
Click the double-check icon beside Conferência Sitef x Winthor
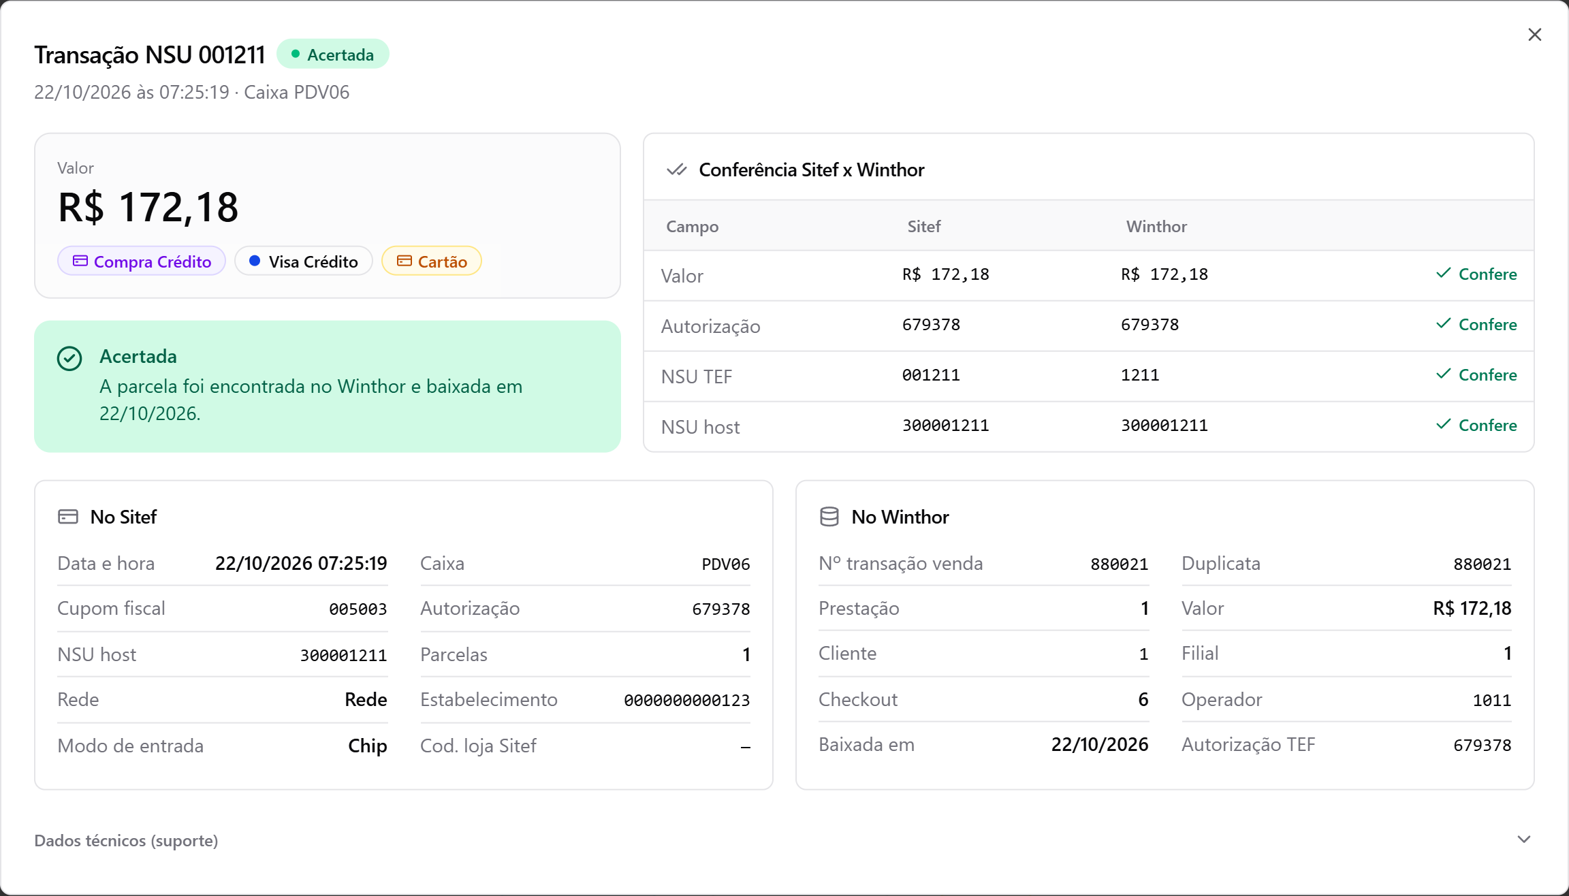tap(677, 170)
